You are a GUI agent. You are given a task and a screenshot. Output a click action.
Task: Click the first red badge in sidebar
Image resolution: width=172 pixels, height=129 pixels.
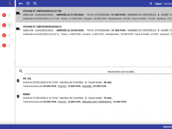(4, 15)
